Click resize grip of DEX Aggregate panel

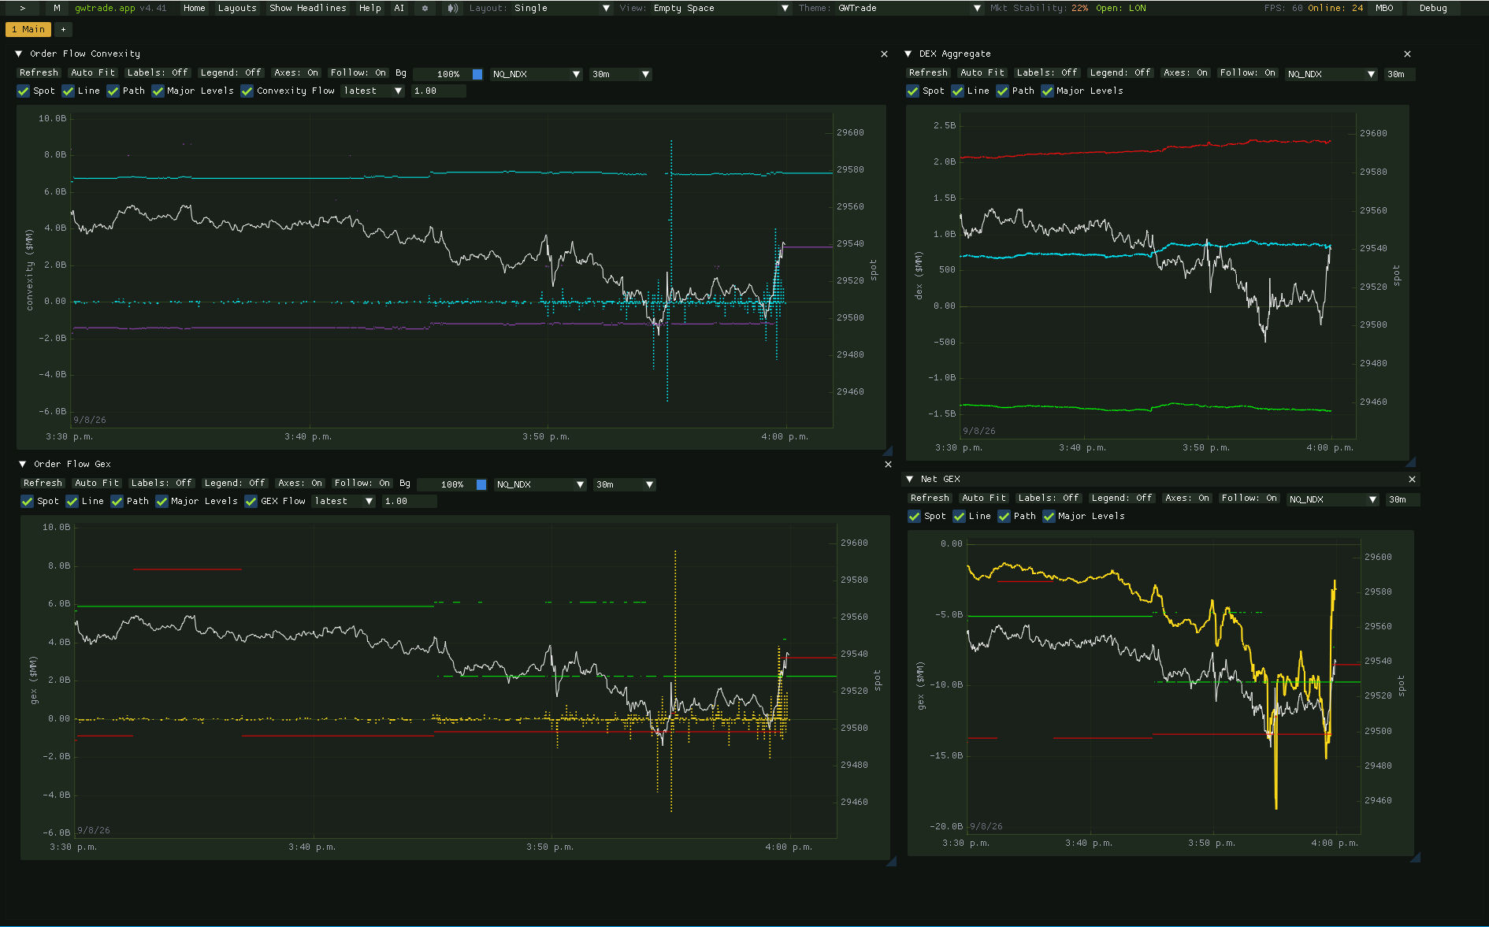click(x=1410, y=462)
